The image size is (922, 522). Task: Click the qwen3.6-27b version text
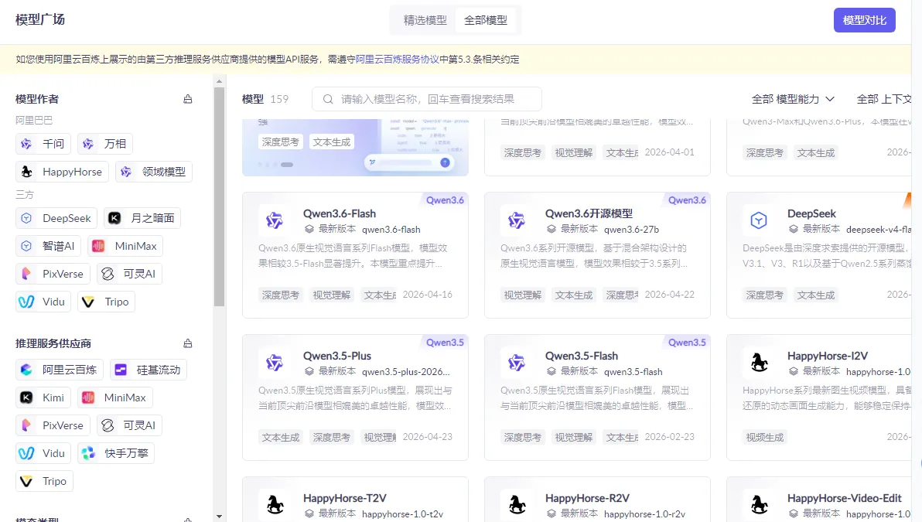631,229
